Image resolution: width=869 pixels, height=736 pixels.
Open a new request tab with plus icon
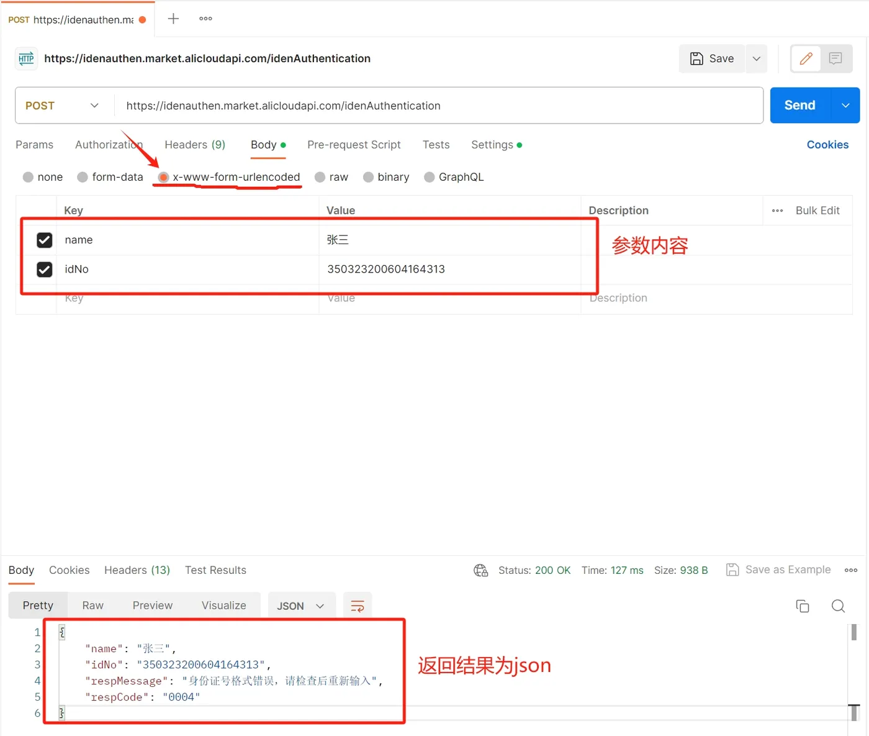[x=173, y=18]
